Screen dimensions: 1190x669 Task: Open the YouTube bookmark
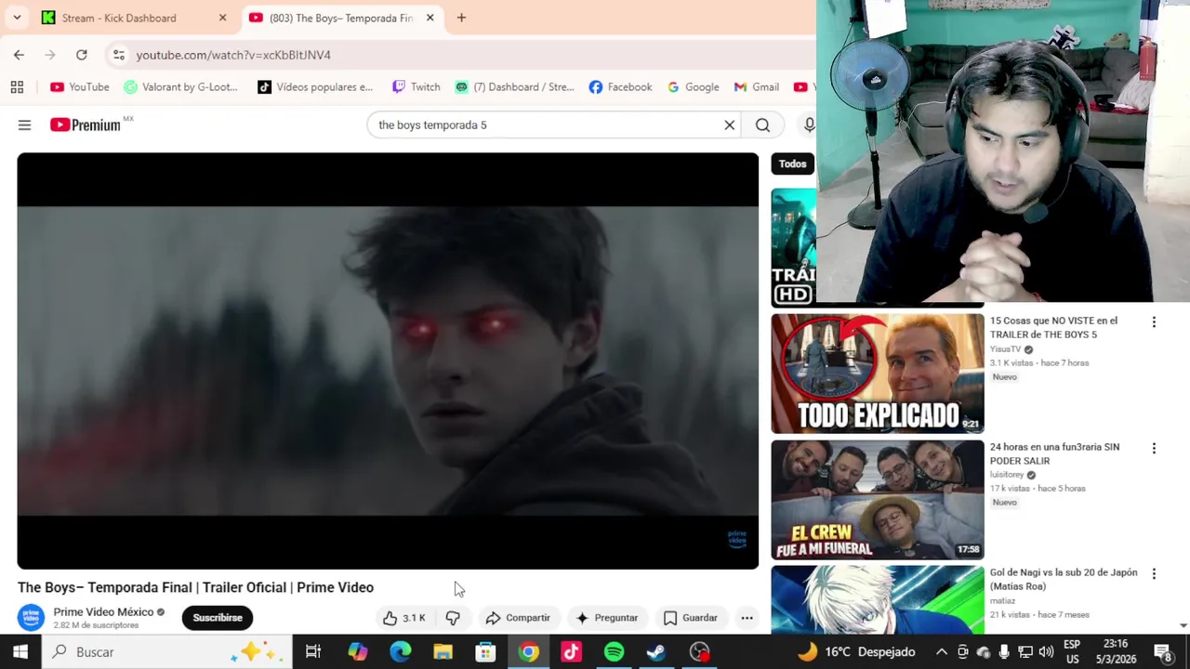[80, 86]
